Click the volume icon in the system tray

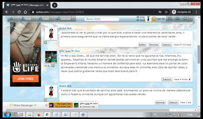[x=179, y=115]
